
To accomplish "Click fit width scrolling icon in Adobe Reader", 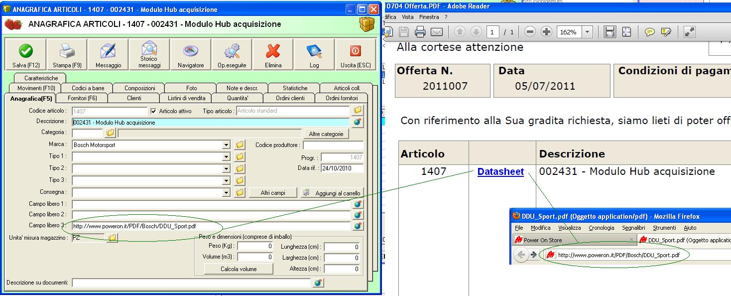I will click(609, 32).
